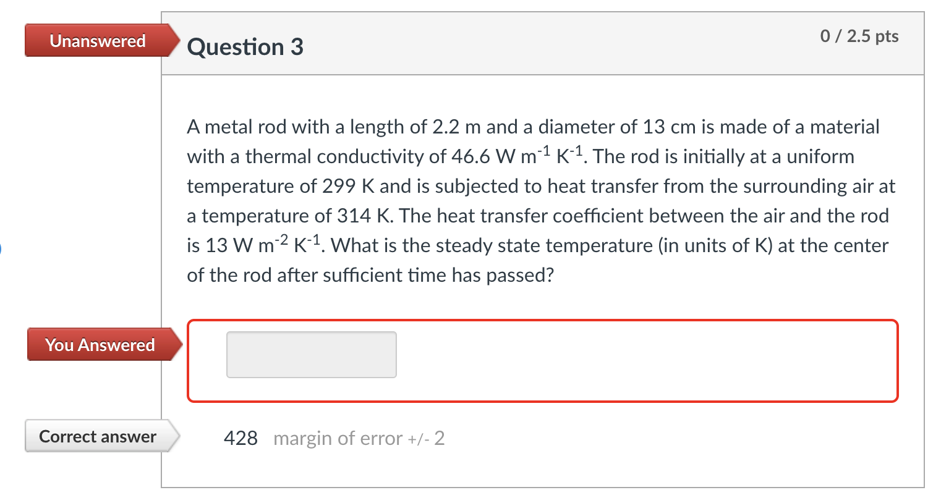Click the 0 / 2.5 pts score display
This screenshot has height=503, width=941.
(859, 36)
